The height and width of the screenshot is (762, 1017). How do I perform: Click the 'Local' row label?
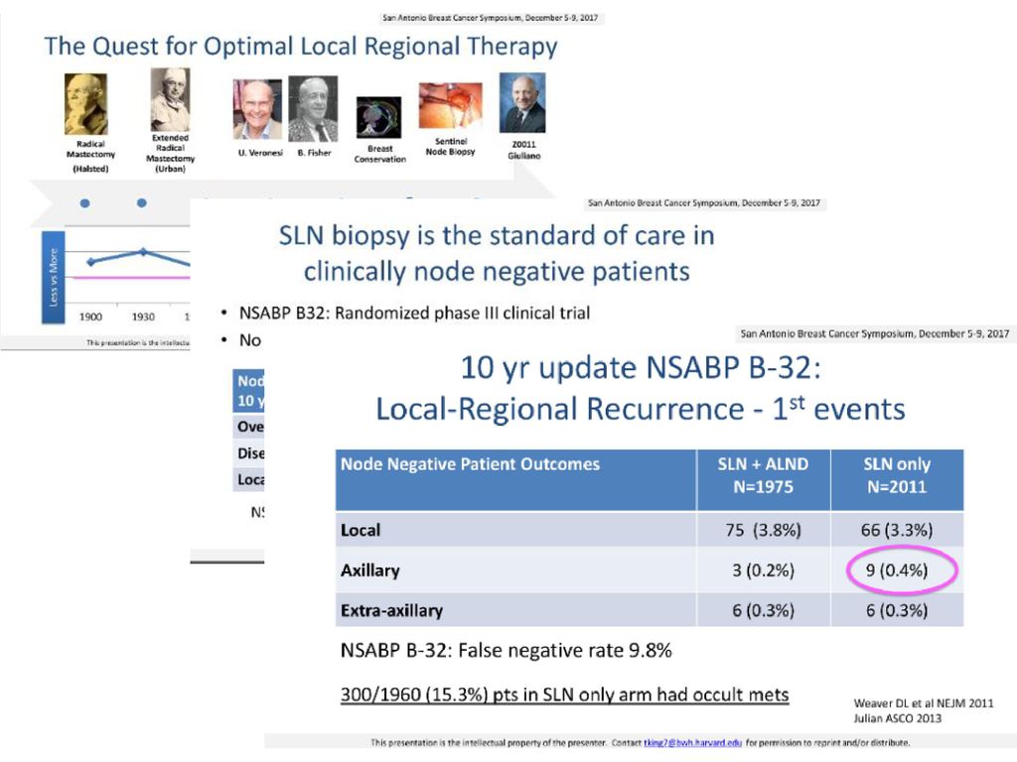pos(361,530)
